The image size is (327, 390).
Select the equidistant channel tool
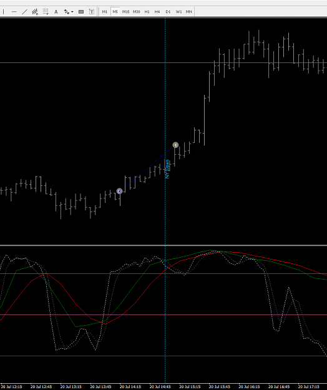pyautogui.click(x=35, y=12)
